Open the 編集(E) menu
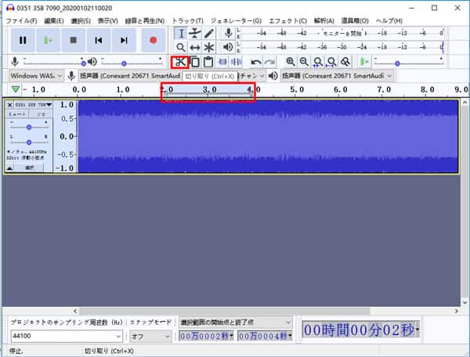 [x=54, y=20]
